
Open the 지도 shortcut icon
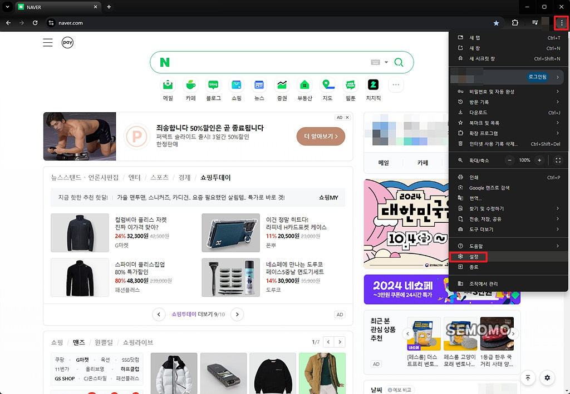tap(327, 85)
